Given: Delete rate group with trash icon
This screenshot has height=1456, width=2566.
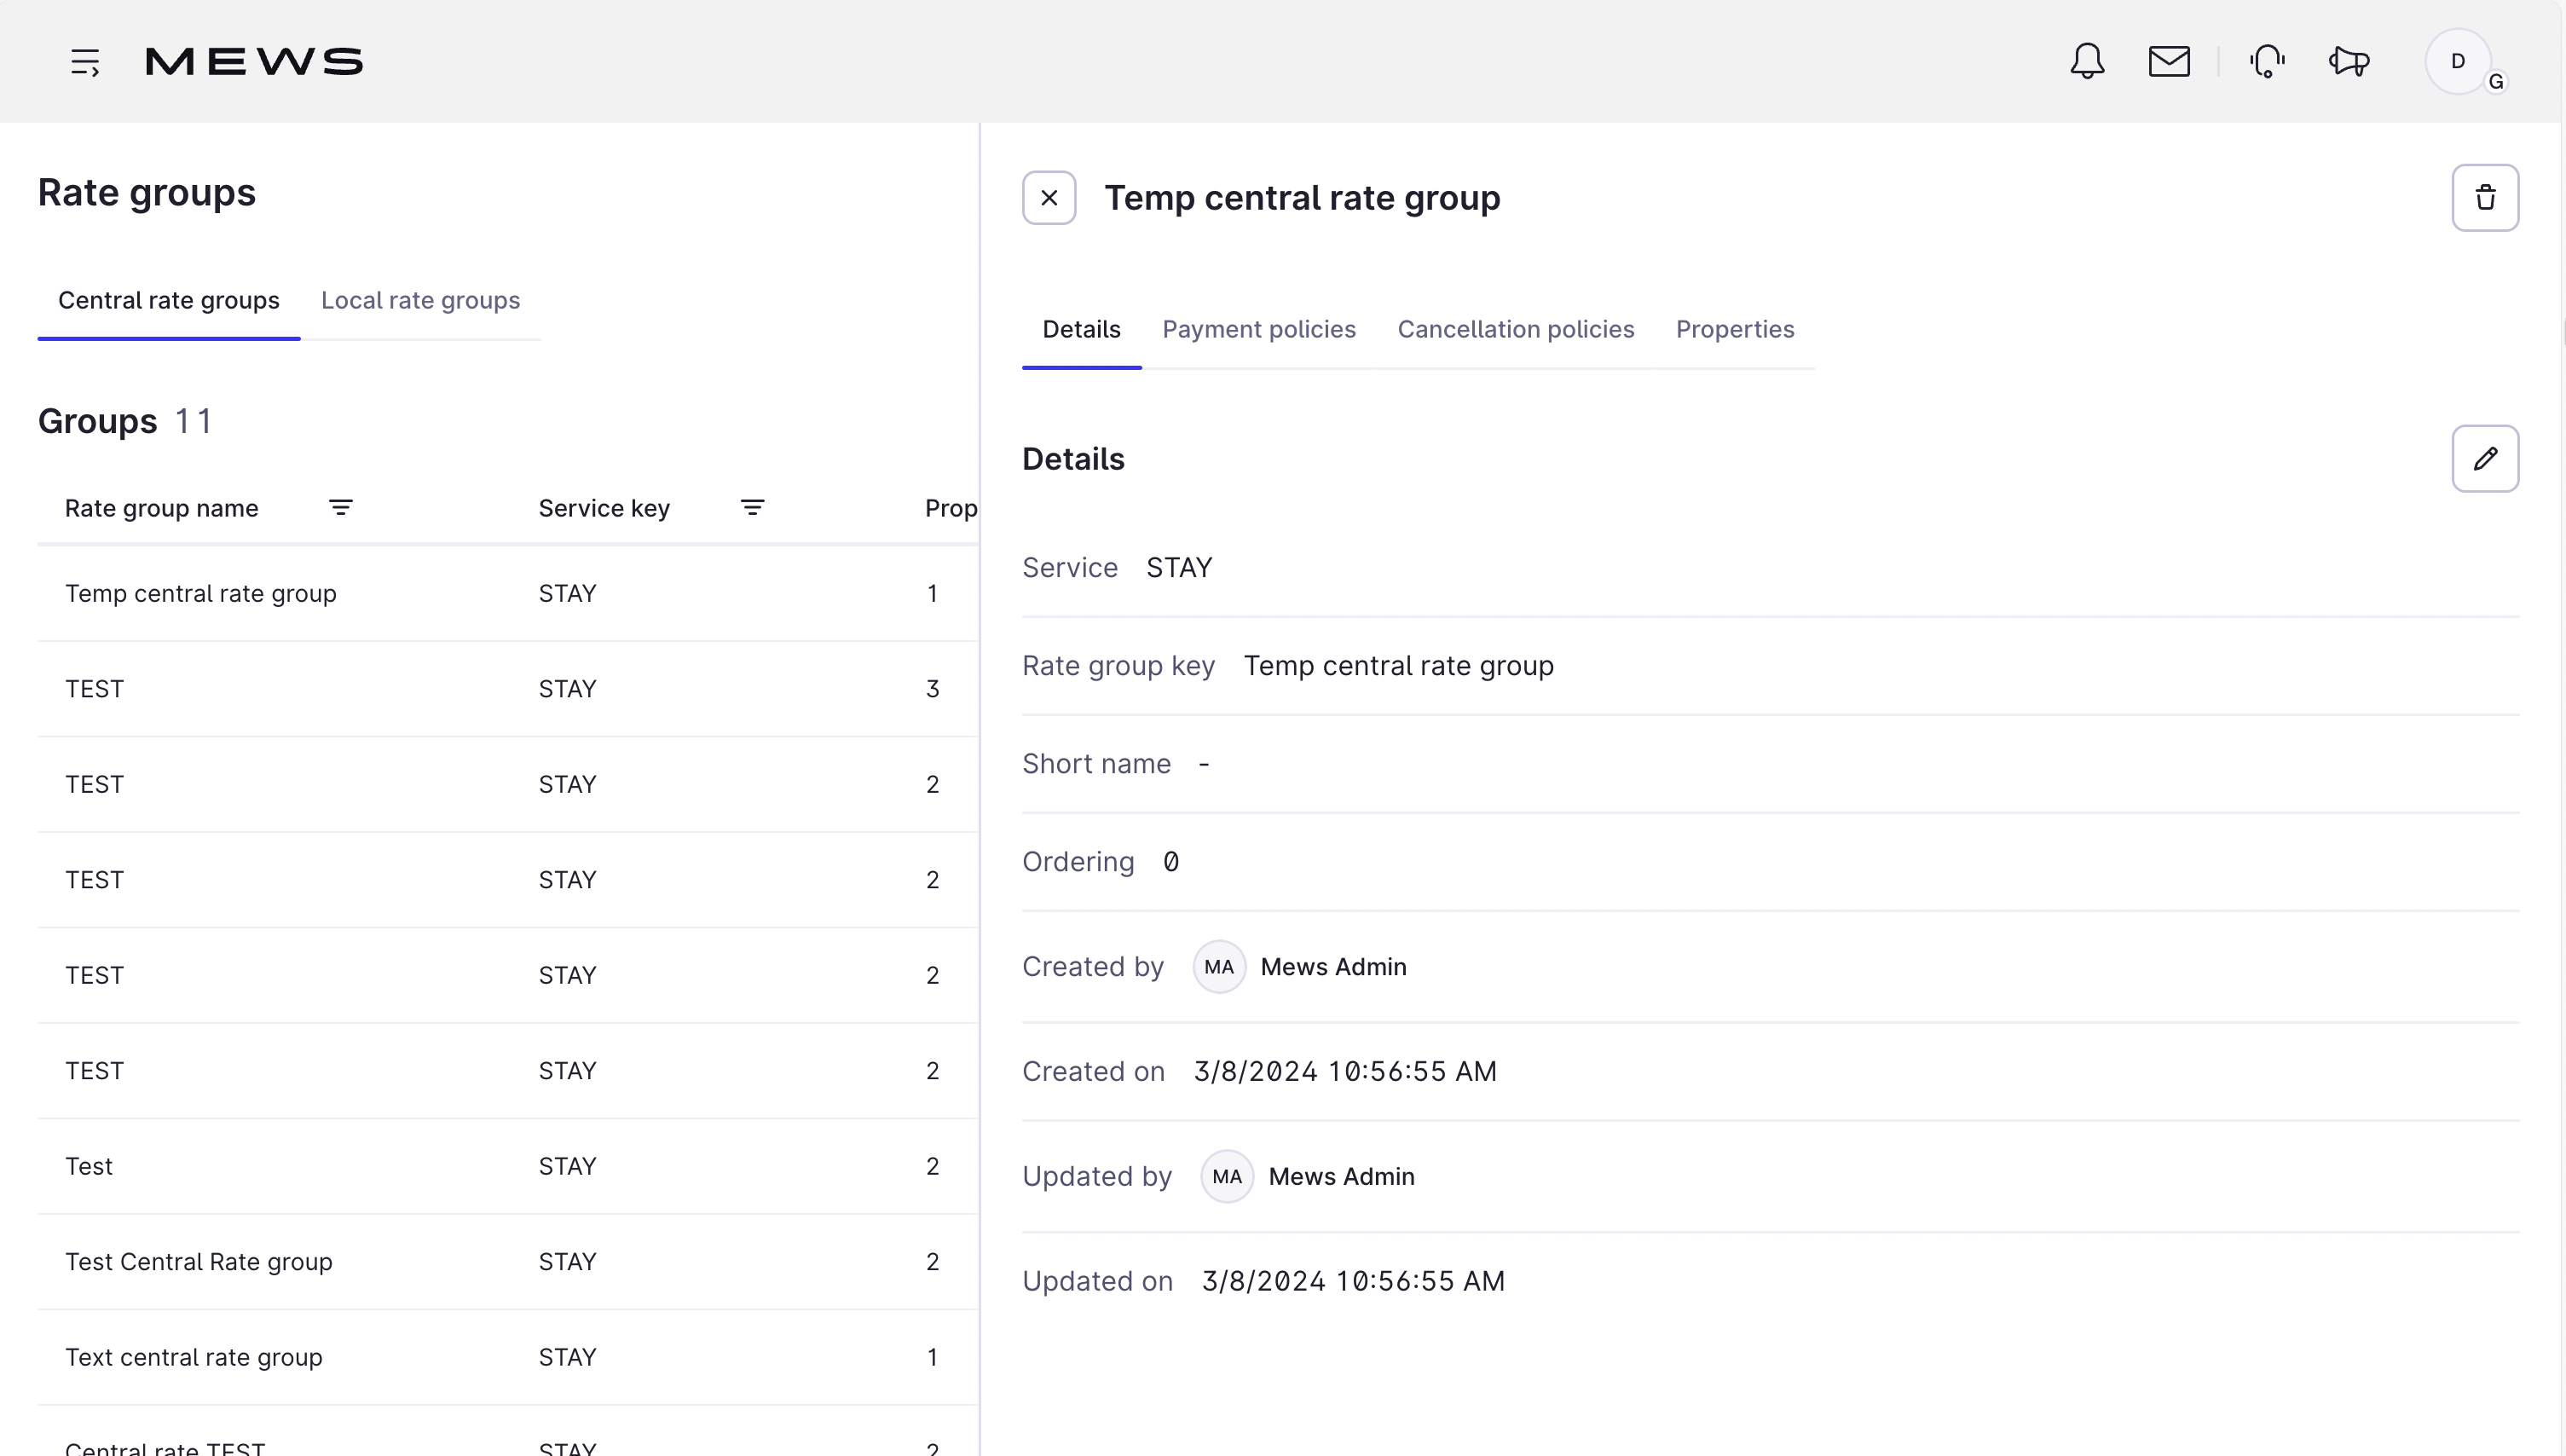Looking at the screenshot, I should (x=2485, y=198).
